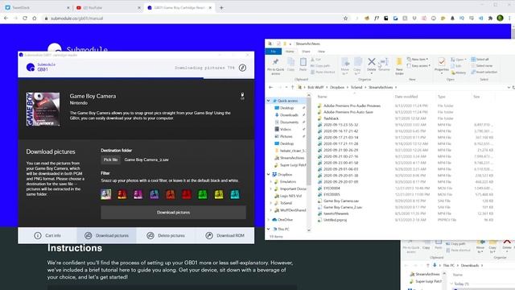Open the New item dropdown in ribbon
The image size is (515, 290).
coord(418,59)
